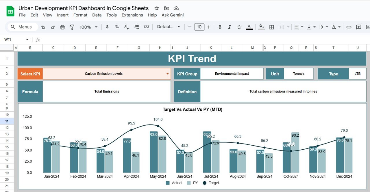The width and height of the screenshot is (370, 192).
Task: Open the insert chart tool
Action: (x=368, y=27)
